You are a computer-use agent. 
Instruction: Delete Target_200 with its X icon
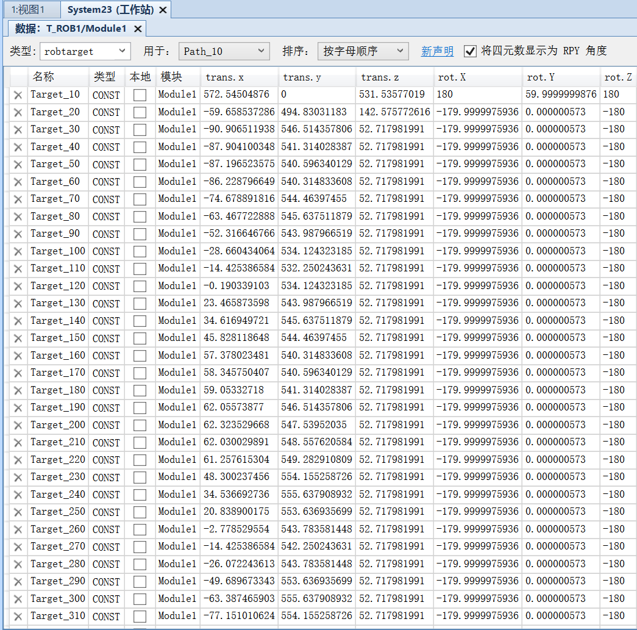click(18, 426)
